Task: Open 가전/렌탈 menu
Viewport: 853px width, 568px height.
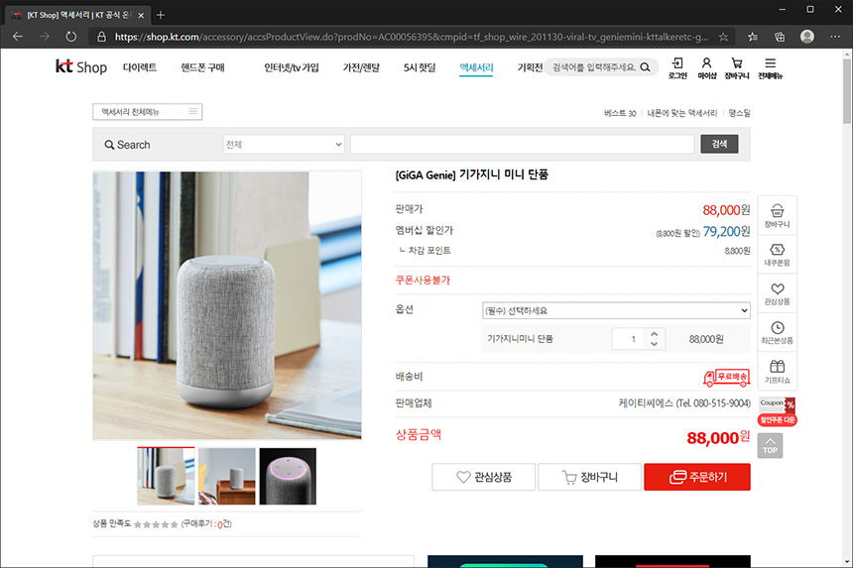Action: click(x=361, y=67)
